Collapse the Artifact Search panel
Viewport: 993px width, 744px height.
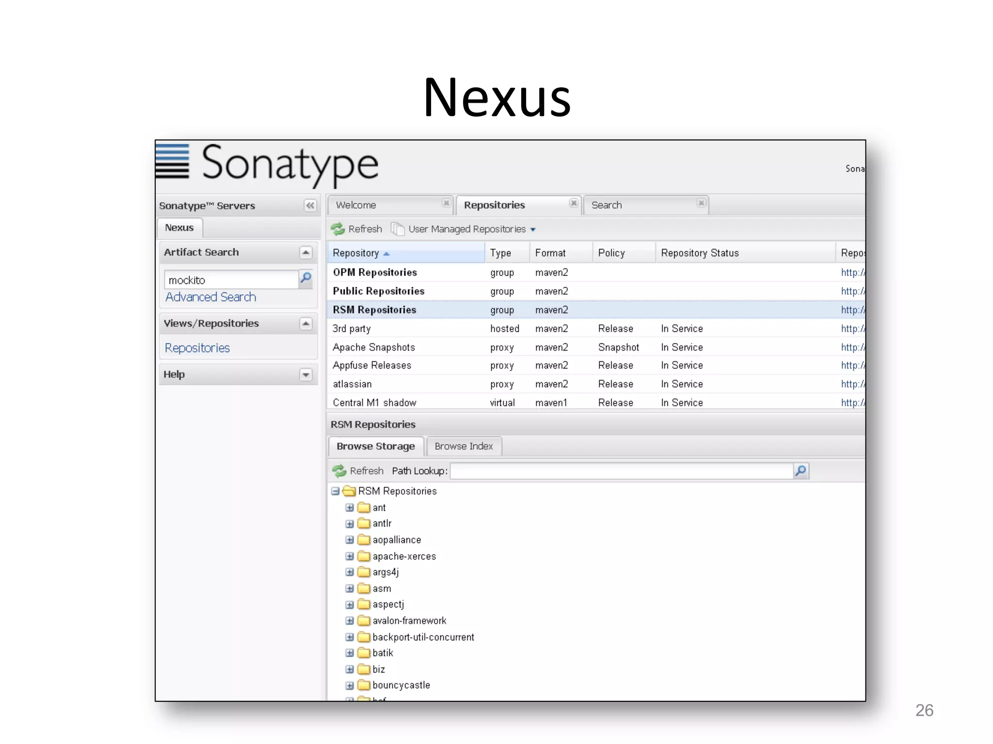click(x=305, y=252)
